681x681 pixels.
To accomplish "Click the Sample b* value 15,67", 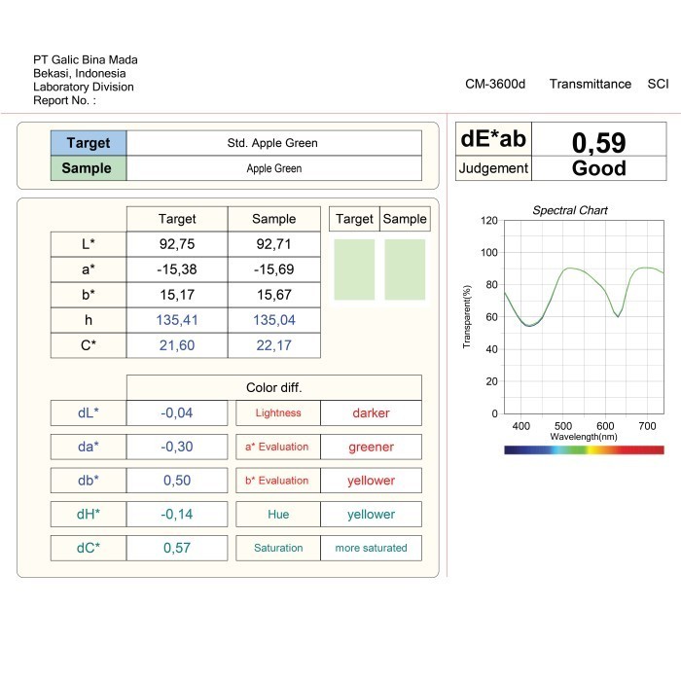I will [x=274, y=295].
